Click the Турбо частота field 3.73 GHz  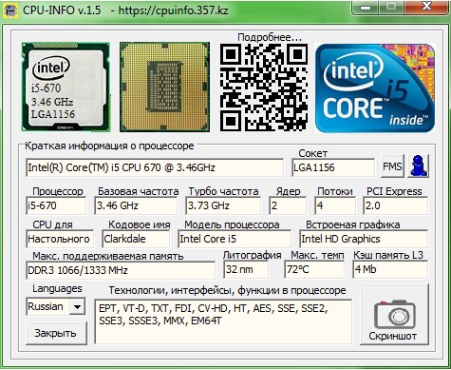coord(223,205)
